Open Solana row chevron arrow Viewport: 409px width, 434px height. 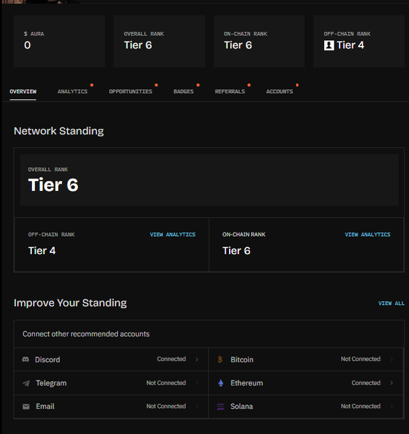point(392,407)
